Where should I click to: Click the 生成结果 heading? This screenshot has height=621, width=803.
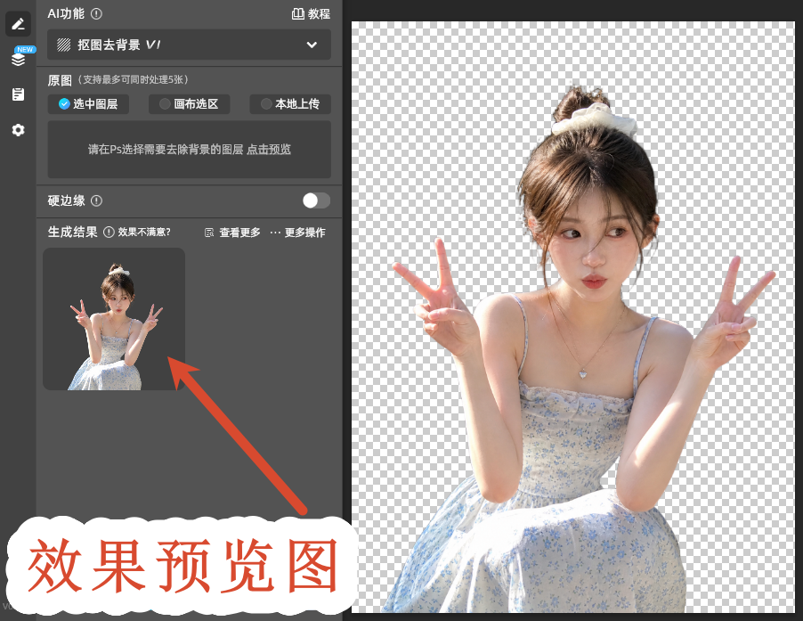pos(73,233)
